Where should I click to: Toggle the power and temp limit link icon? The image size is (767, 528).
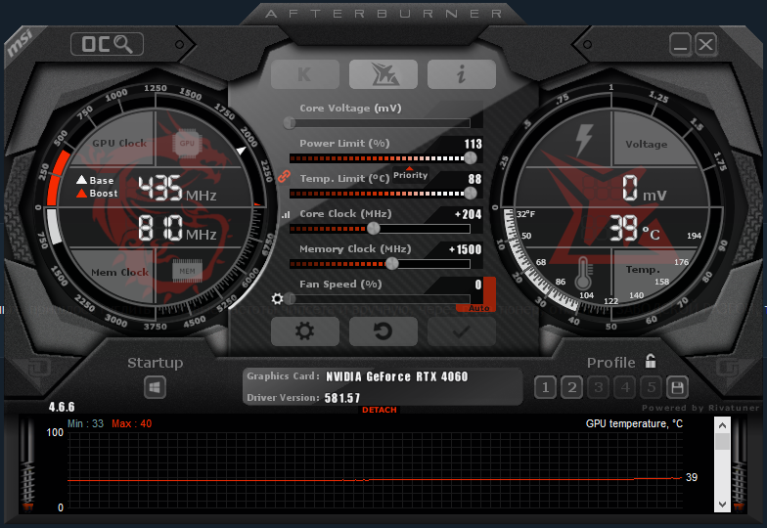pyautogui.click(x=284, y=176)
